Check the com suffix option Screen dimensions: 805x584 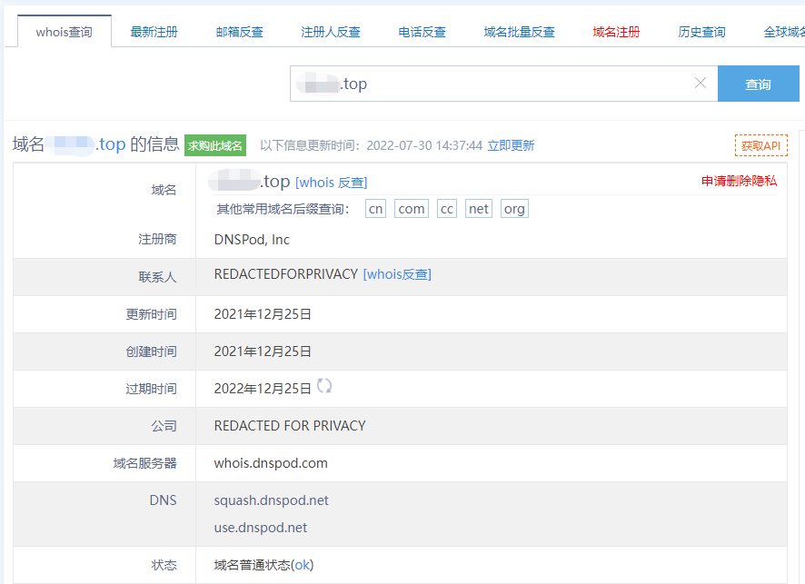[x=412, y=209]
